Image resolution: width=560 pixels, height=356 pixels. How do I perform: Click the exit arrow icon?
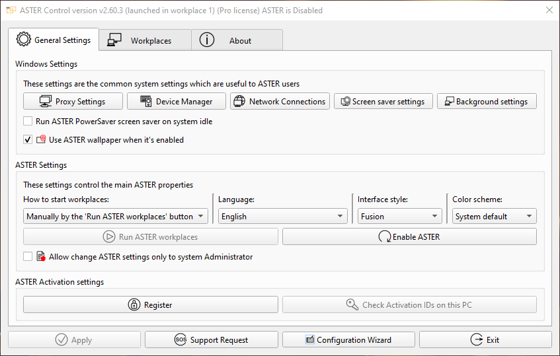click(x=477, y=339)
